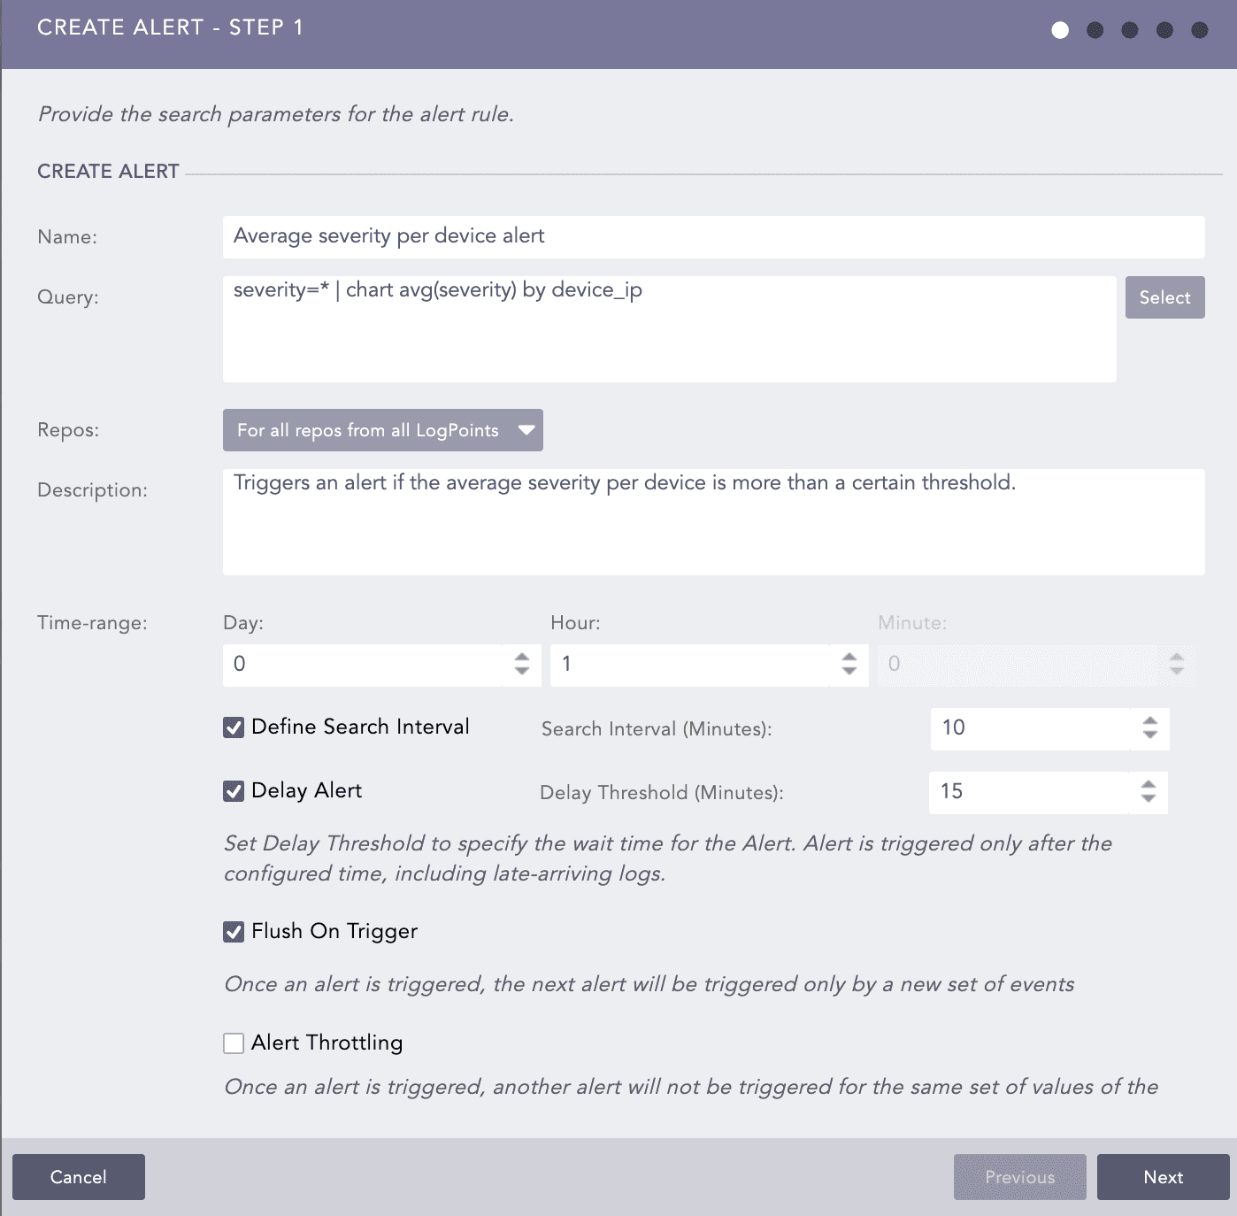Uncheck Define Search Interval
This screenshot has width=1237, height=1216.
(x=234, y=727)
